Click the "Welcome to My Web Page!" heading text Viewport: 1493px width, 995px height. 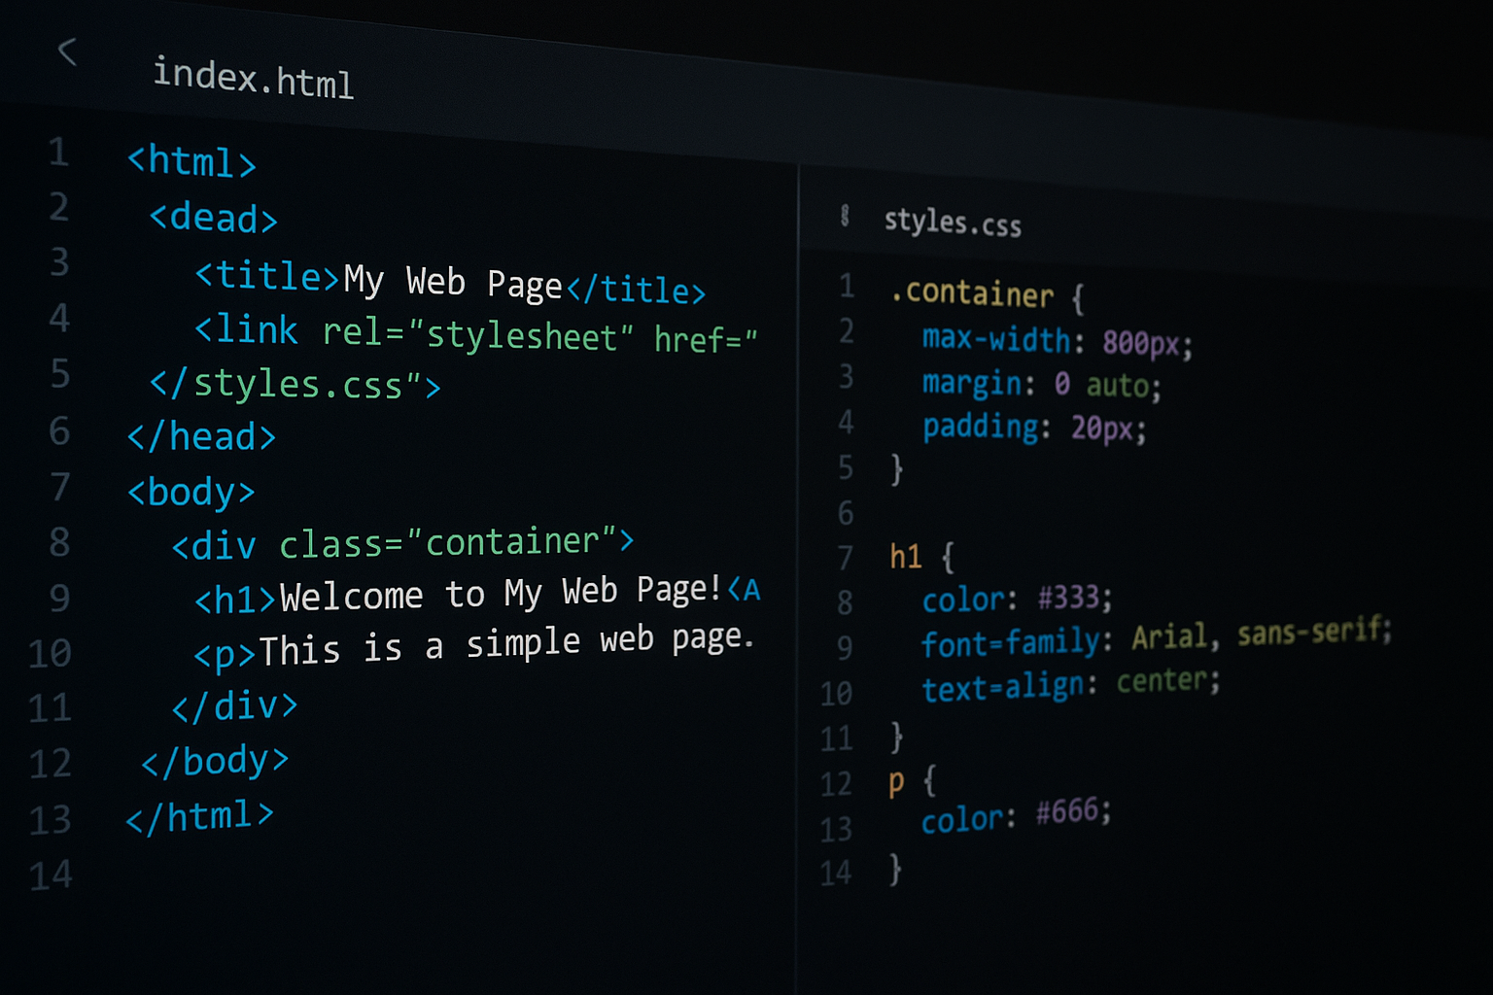coord(500,593)
